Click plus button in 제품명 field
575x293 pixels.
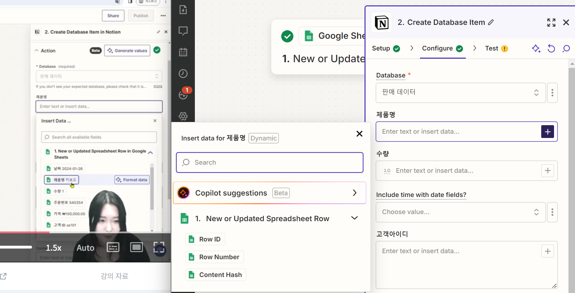[x=548, y=132]
